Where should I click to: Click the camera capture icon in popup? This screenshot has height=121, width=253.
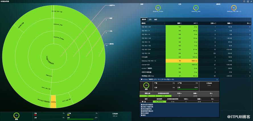142,101
